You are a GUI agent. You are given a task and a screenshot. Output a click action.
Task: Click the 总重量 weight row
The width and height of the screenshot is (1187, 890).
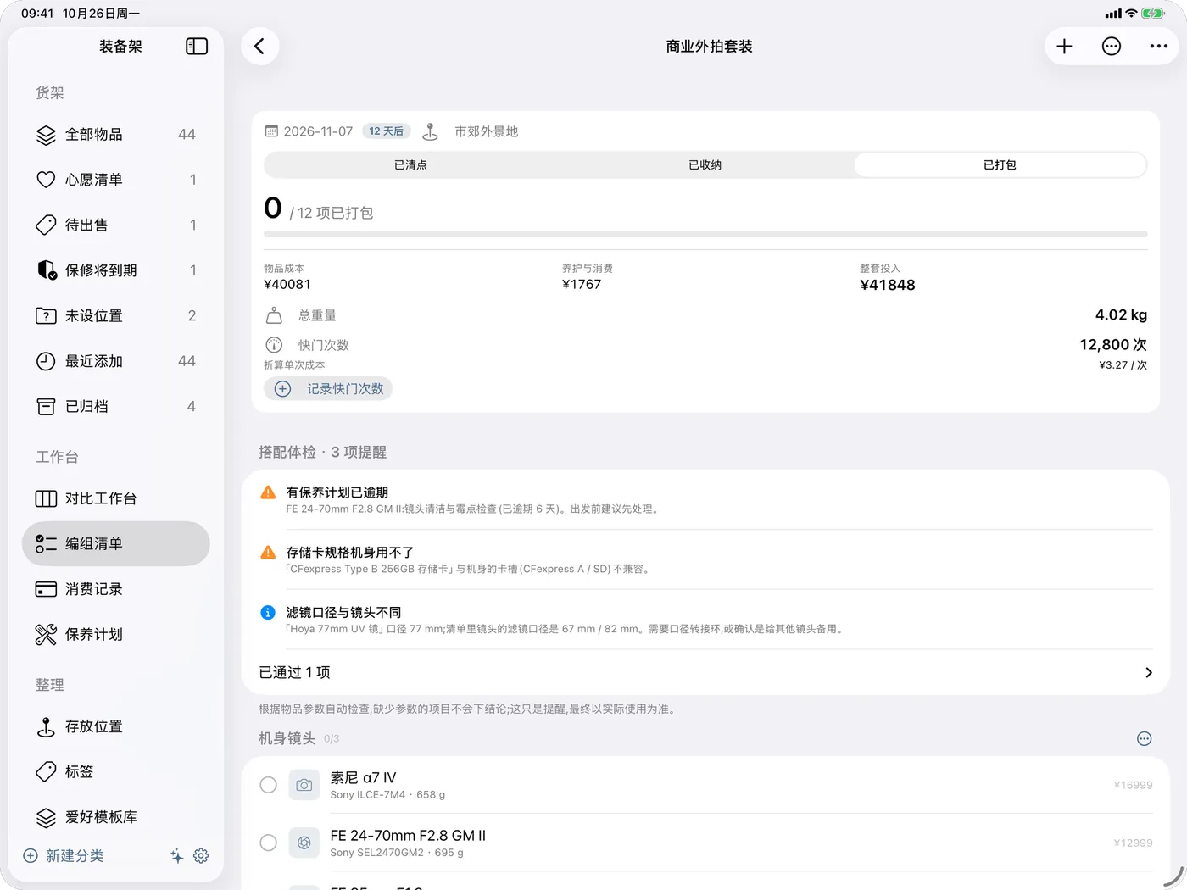(705, 315)
